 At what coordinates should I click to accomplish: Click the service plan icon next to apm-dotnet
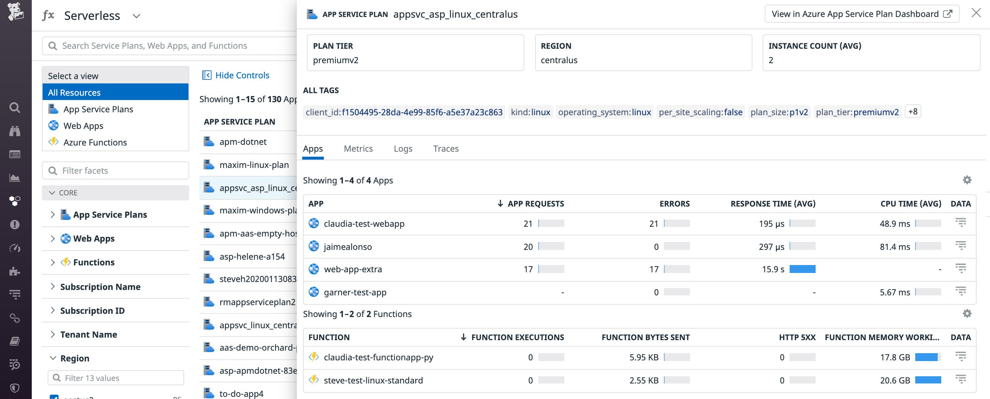[209, 142]
